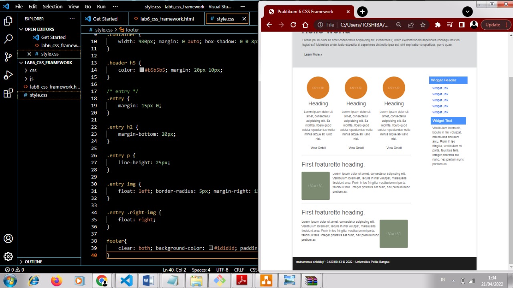Switch to the Get Started tab
This screenshot has height=288, width=513.
(x=105, y=19)
